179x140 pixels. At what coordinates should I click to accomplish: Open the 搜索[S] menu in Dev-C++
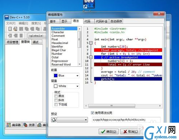coord(36,23)
